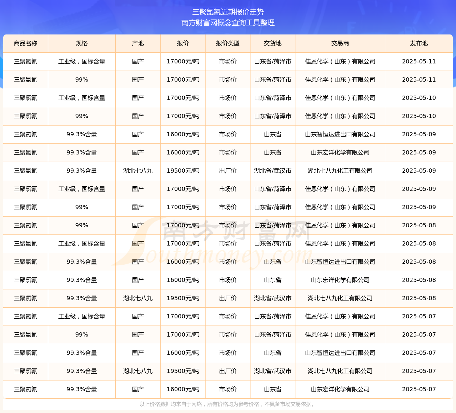
Task: Click 湖北七八九化工有限公司 in the 2025-05-07 row
Action: click(340, 371)
